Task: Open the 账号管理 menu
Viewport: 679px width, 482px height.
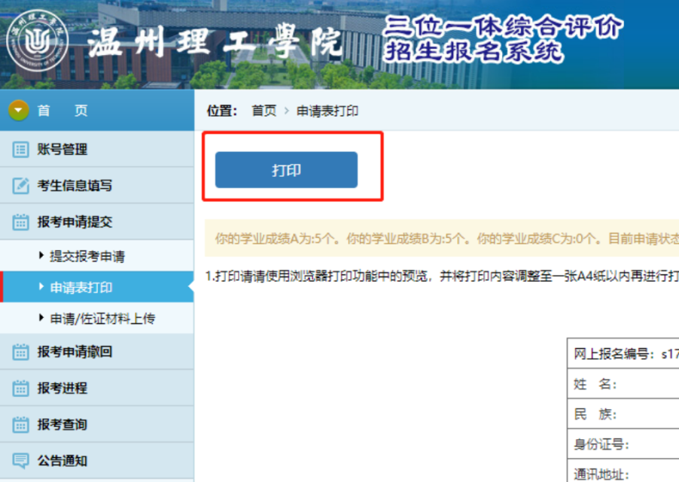Action: [62, 150]
